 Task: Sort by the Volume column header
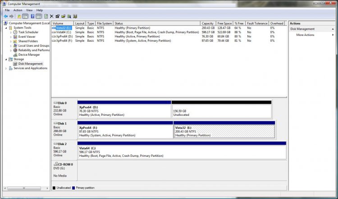(x=63, y=23)
